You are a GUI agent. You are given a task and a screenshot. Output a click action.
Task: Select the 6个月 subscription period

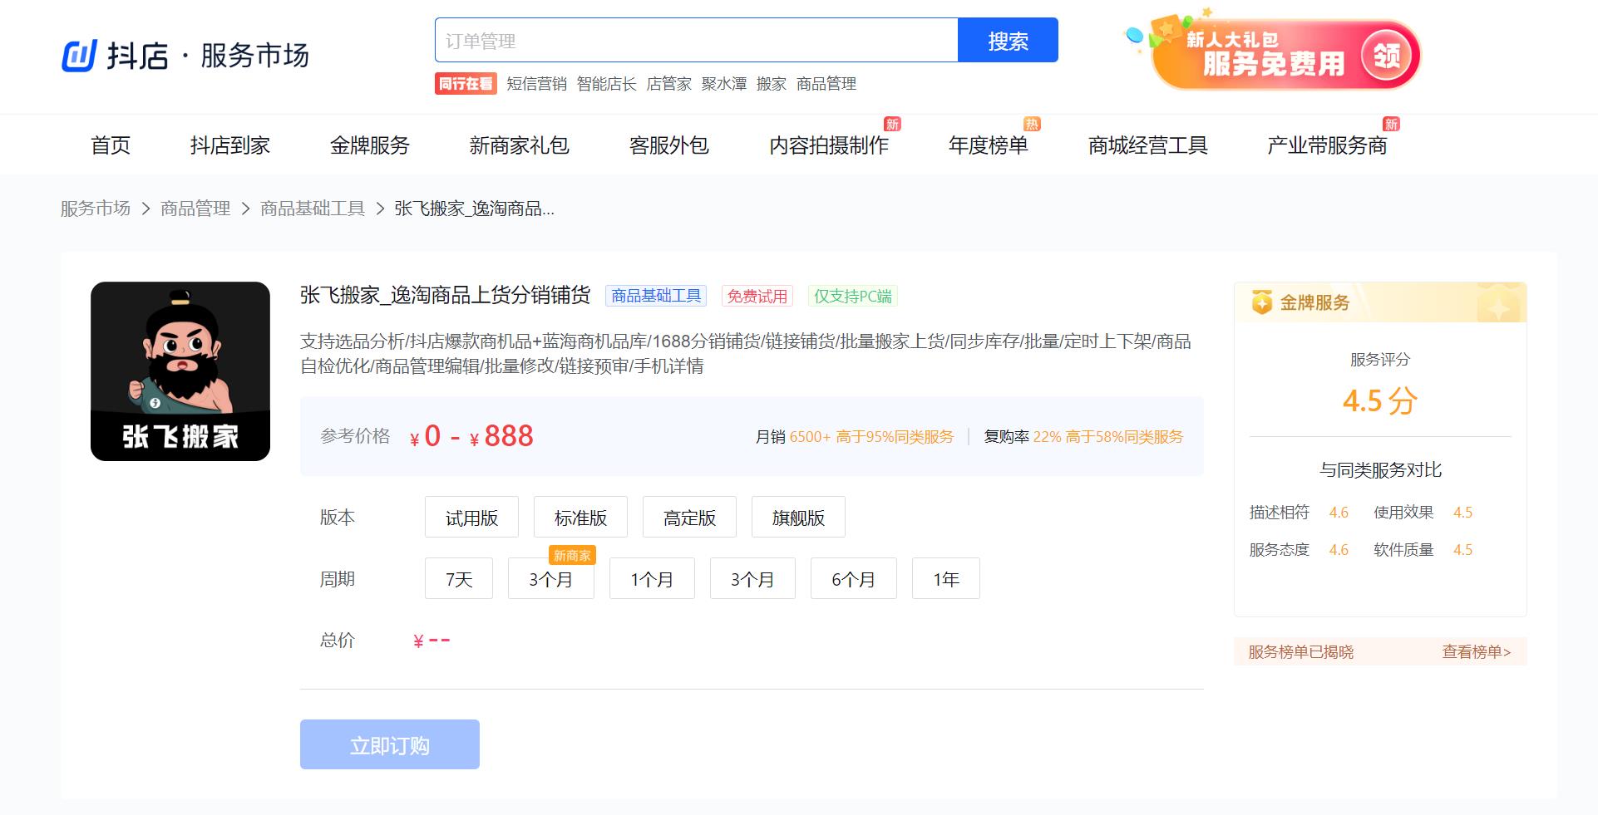point(853,578)
